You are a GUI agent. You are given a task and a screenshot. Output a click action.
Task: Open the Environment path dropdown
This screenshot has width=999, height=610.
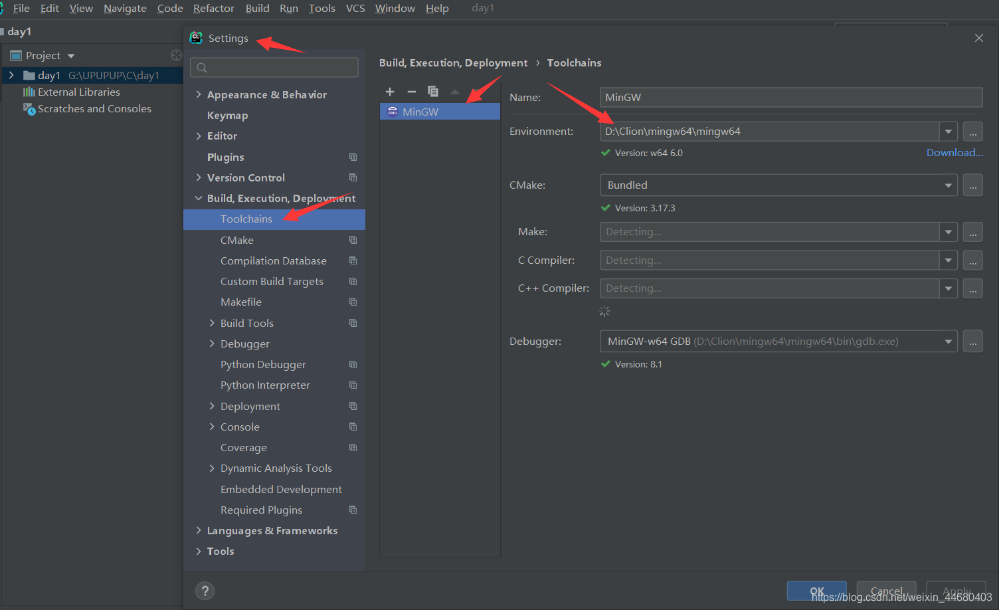click(x=949, y=132)
